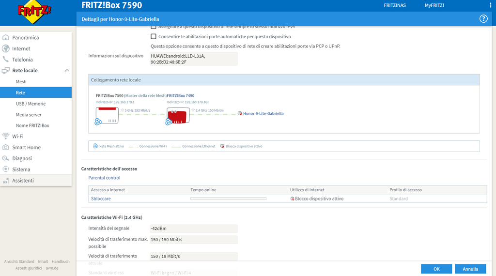Toggle the same IPv4 address checkbox
Image resolution: width=496 pixels, height=276 pixels.
click(x=154, y=27)
